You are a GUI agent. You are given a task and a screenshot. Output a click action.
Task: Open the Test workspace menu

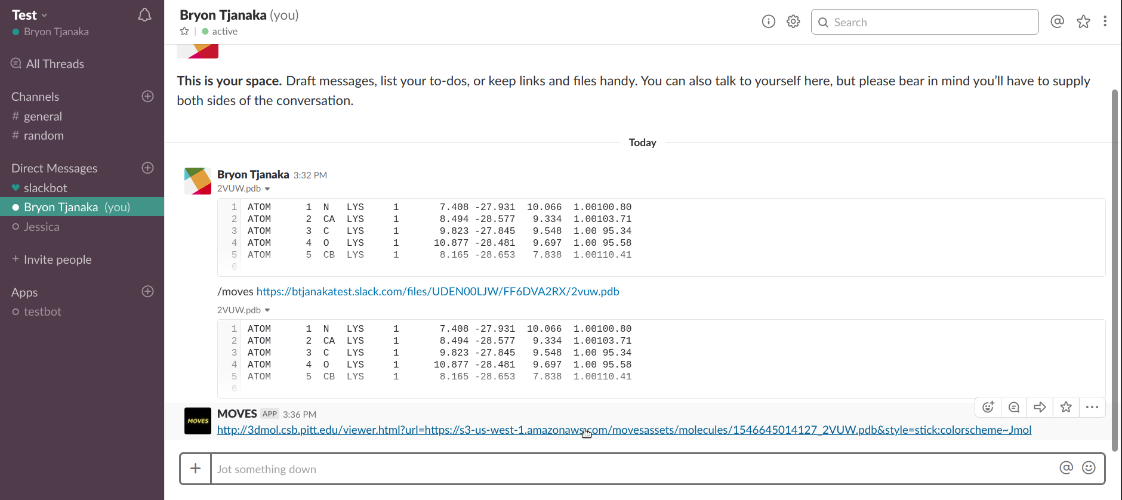(29, 15)
